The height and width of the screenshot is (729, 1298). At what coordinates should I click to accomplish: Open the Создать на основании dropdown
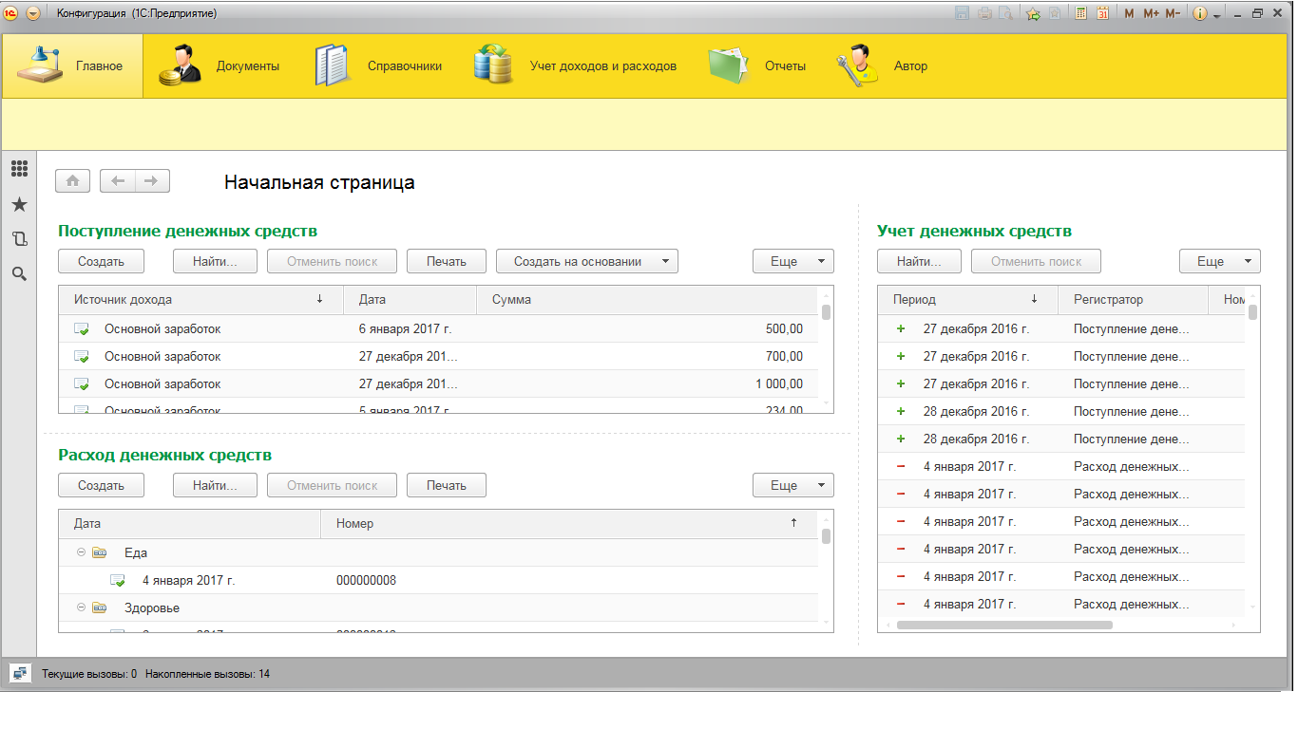[587, 261]
